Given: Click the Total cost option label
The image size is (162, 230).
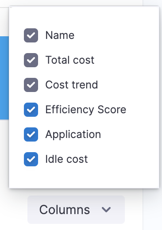Looking at the screenshot, I should coord(70,60).
